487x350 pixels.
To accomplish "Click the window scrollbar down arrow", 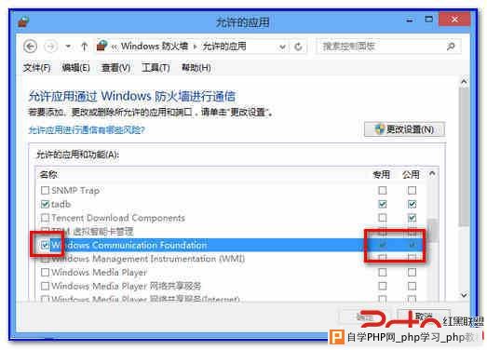I will click(464, 295).
